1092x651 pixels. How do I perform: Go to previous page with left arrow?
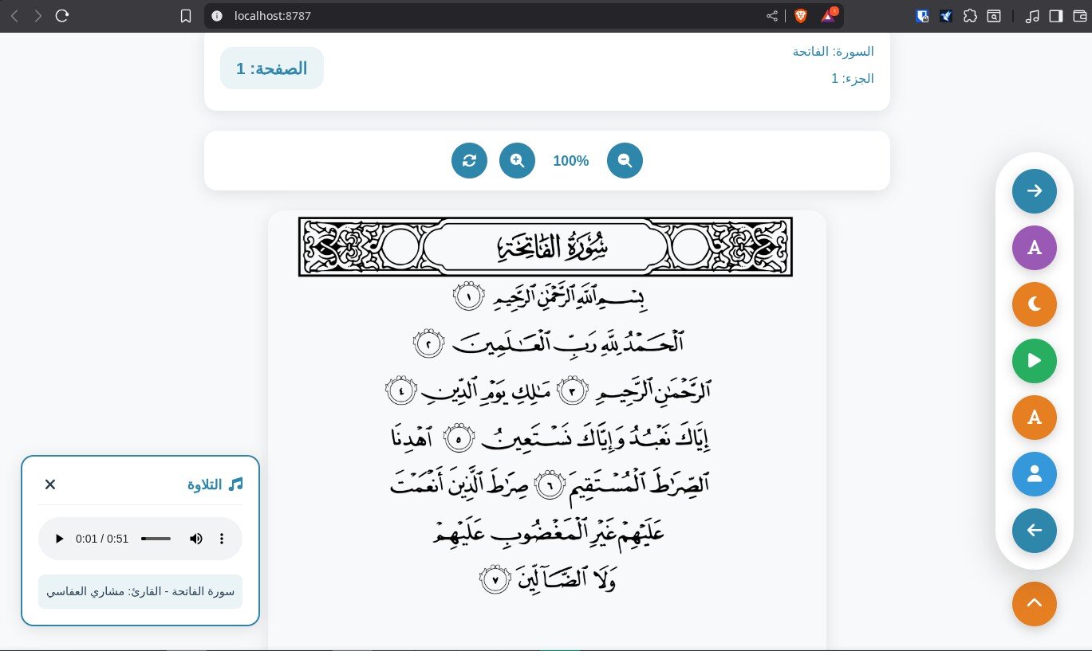point(1034,531)
